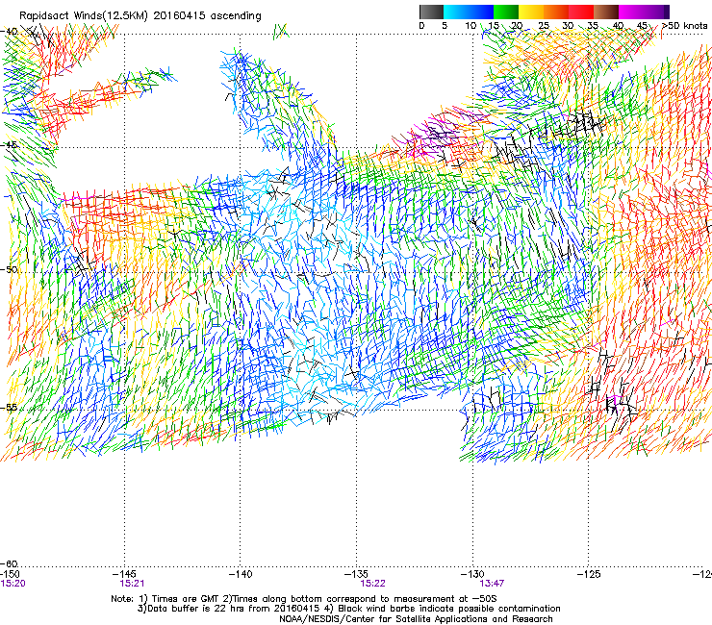Image resolution: width=712 pixels, height=625 pixels.
Task: Click the '-45' latitude axis label
Action: 9,145
